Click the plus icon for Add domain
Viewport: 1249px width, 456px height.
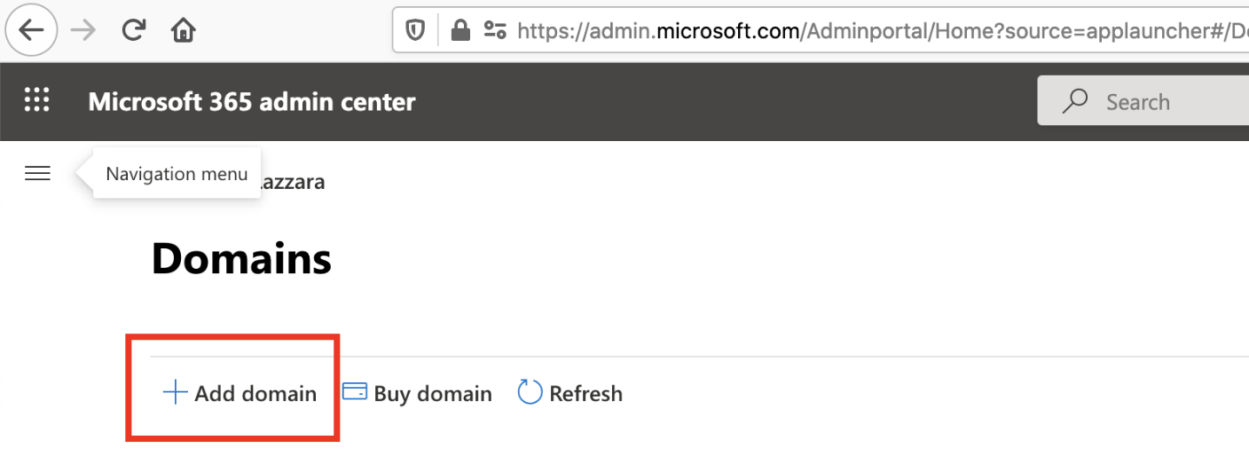coord(176,393)
